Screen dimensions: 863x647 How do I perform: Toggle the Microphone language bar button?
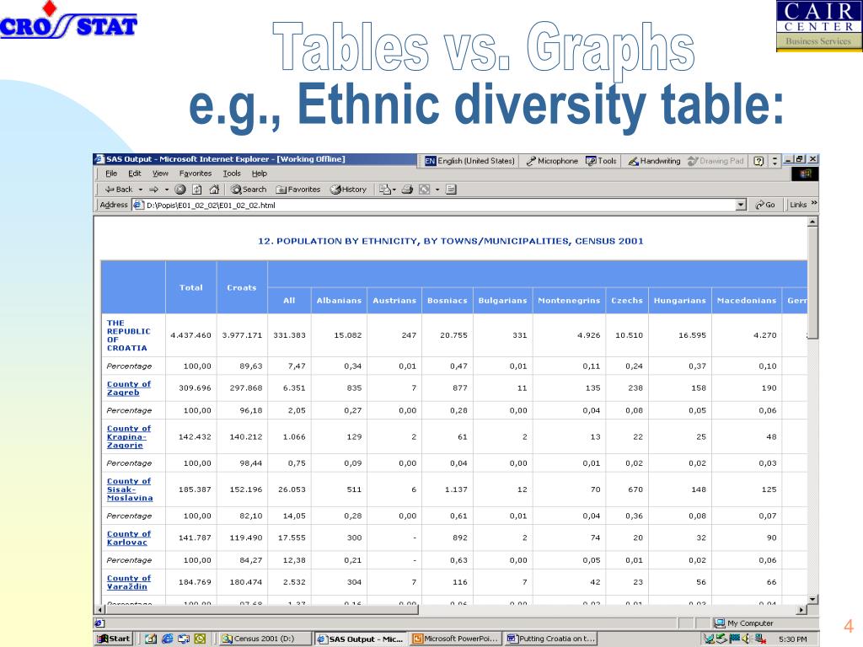[552, 161]
